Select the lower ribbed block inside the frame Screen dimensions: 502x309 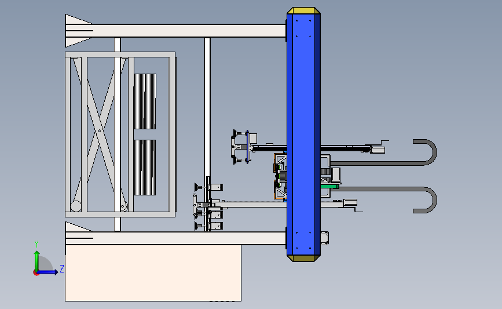(145, 168)
